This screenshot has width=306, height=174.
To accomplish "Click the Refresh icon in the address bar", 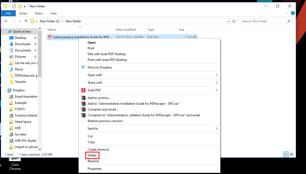I will [234, 21].
